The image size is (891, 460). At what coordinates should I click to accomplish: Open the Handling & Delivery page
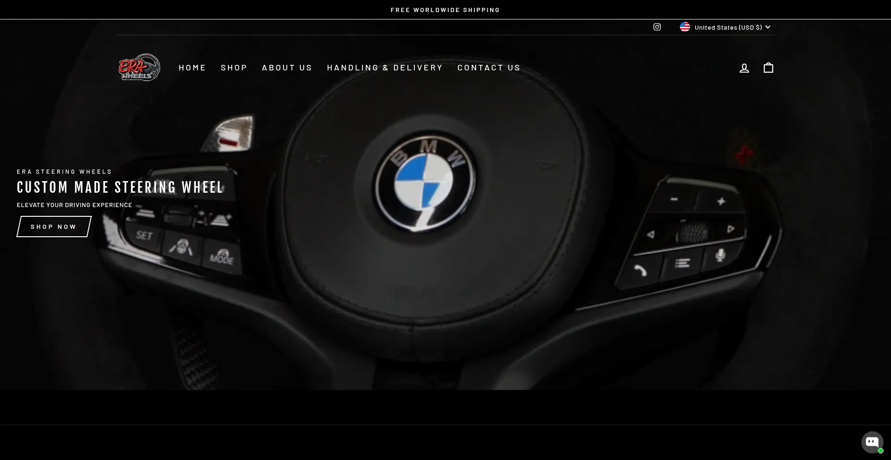[385, 68]
